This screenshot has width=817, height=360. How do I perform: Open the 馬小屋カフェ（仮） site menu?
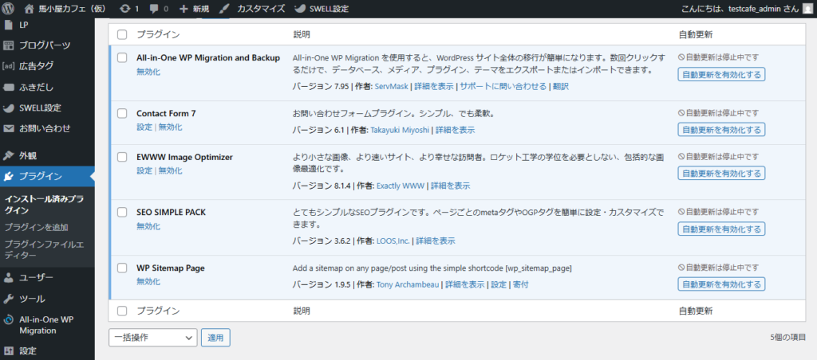pyautogui.click(x=64, y=9)
